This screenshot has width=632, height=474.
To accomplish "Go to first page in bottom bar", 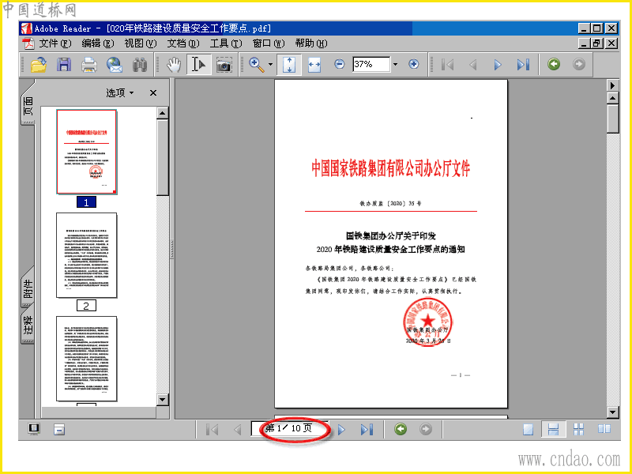I will pos(212,430).
